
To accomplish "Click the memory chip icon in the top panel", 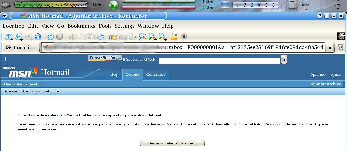I will coord(6,5).
